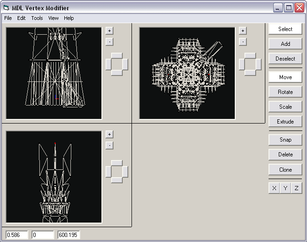Minimize the MDL Vertex Modifier window
The height and width of the screenshot is (242, 307).
tap(278, 8)
